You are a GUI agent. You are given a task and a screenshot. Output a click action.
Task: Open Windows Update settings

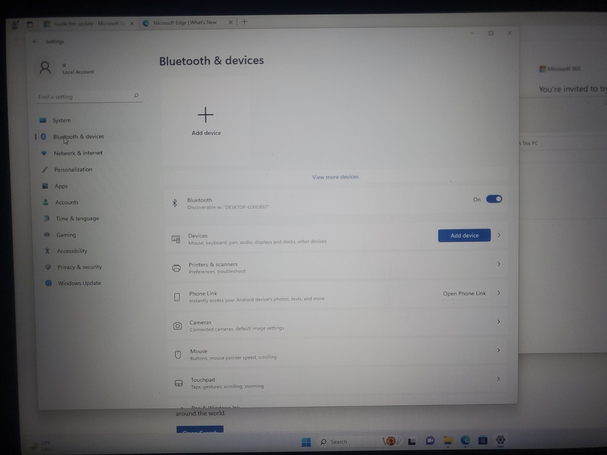coord(79,283)
